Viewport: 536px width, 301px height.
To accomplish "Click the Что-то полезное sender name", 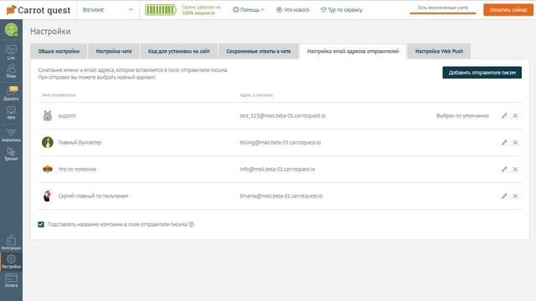I will pyautogui.click(x=77, y=169).
